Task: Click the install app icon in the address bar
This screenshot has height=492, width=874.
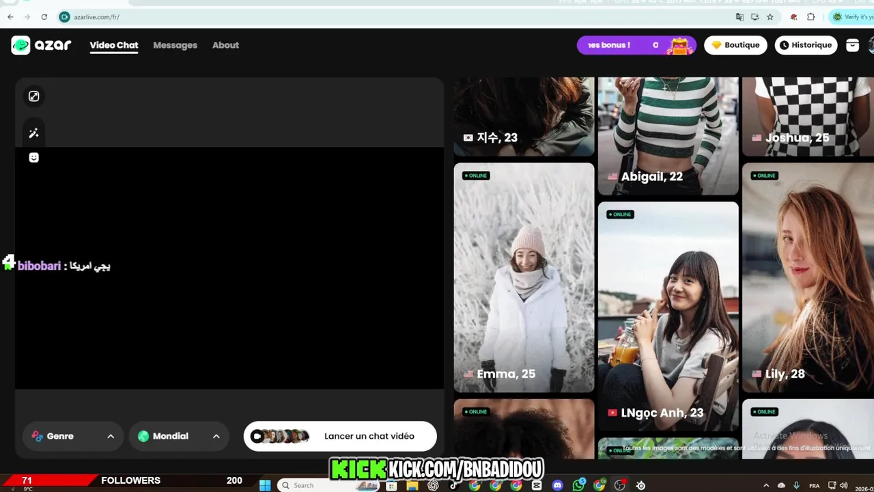Action: 755,16
